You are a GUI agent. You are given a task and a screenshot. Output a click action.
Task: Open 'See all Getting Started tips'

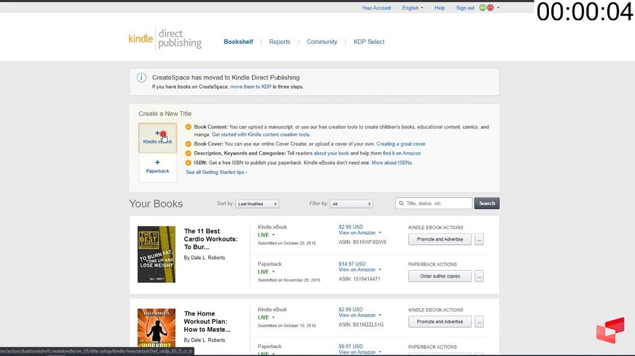(216, 172)
